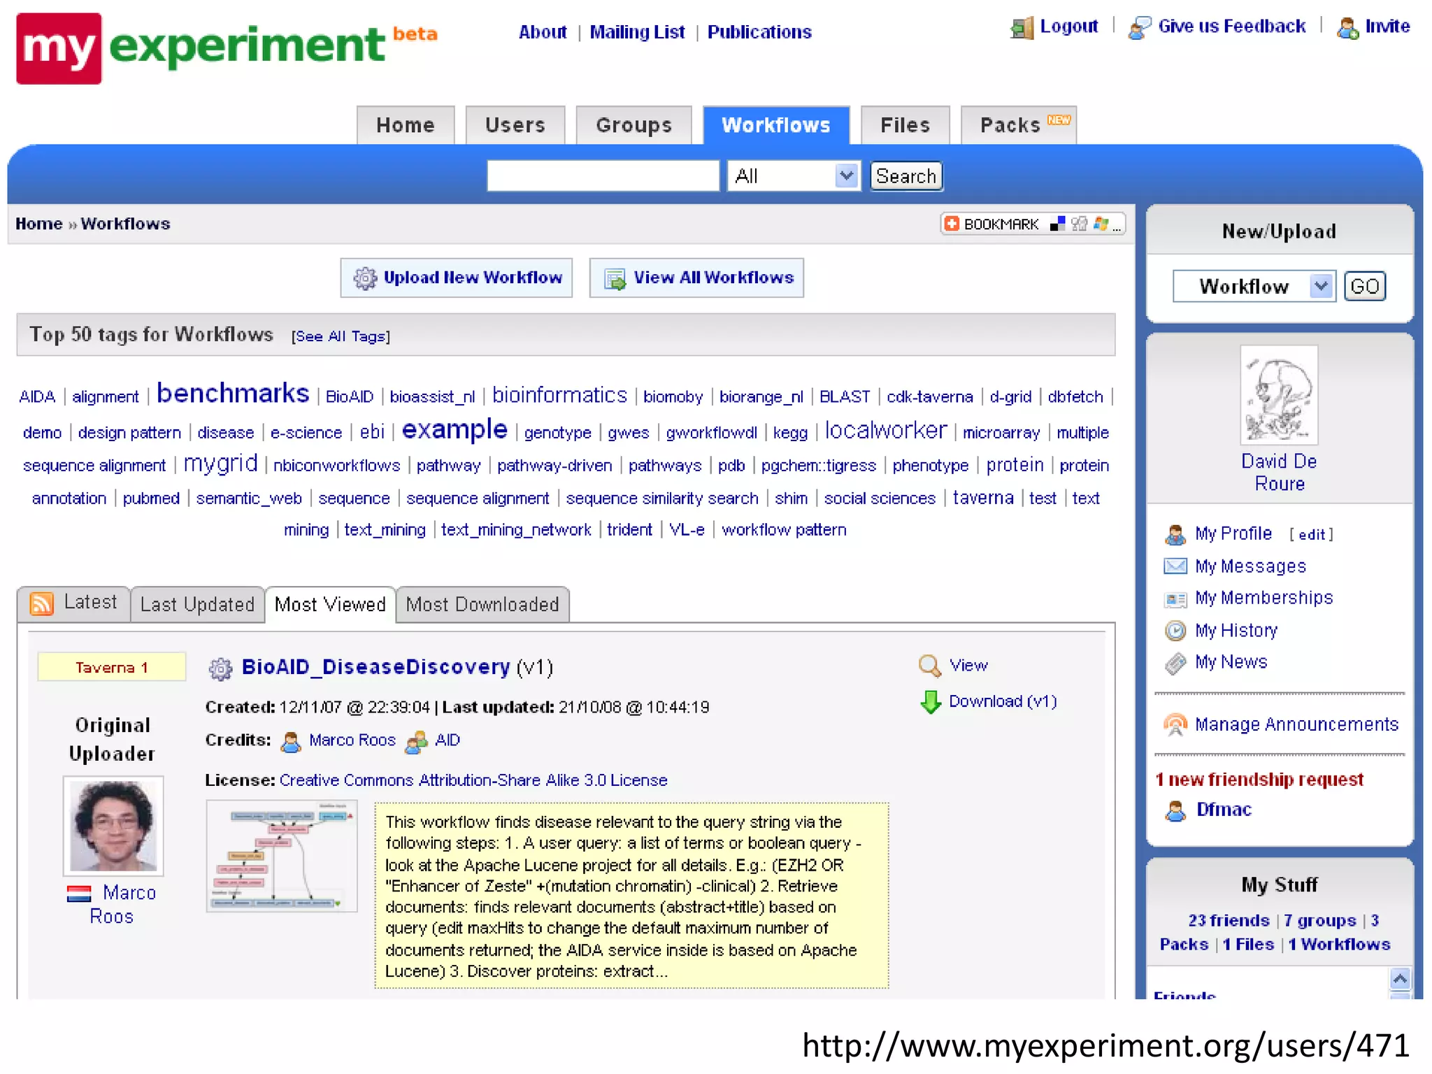Open the BioAID_DiseaseDiscovery workflow link
1432x1074 pixels.
click(x=376, y=667)
